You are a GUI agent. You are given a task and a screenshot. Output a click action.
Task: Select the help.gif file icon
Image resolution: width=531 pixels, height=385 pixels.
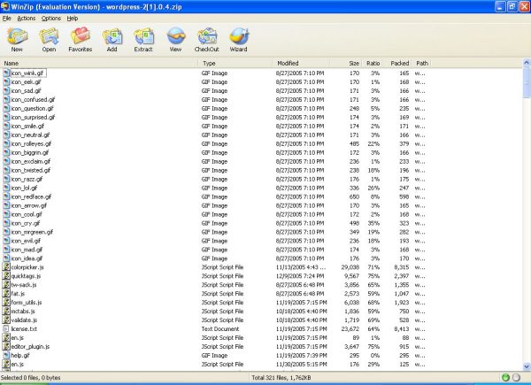click(x=6, y=355)
